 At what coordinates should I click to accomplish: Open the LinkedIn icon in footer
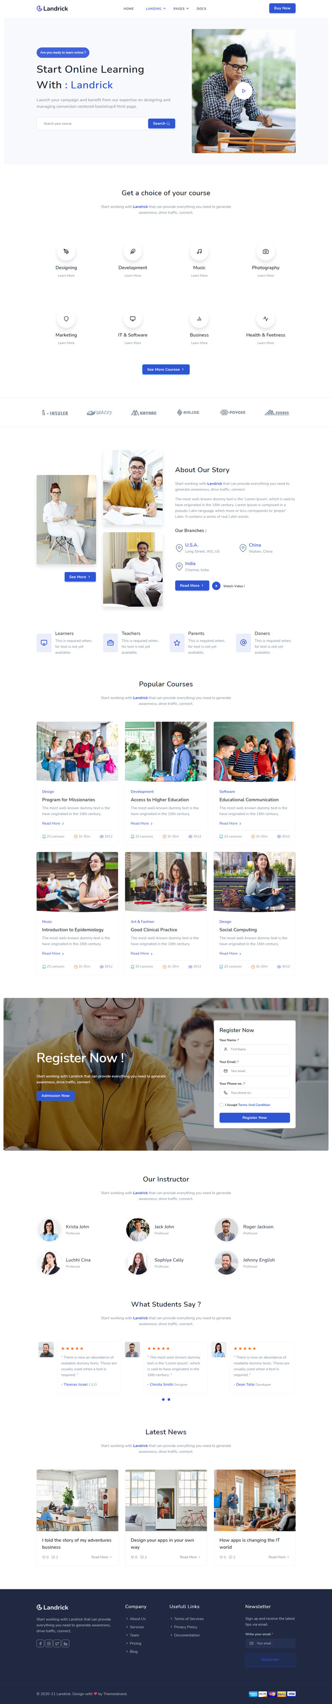[x=66, y=1643]
